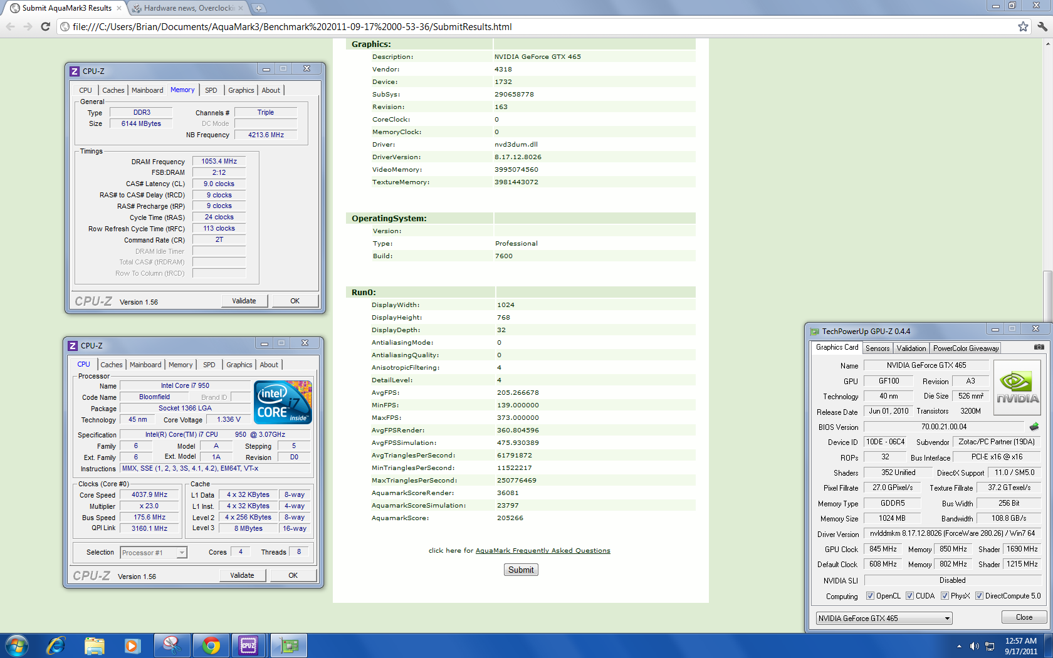Click the NVIDIA logo in GPU-Z
The height and width of the screenshot is (658, 1053).
click(x=1017, y=387)
